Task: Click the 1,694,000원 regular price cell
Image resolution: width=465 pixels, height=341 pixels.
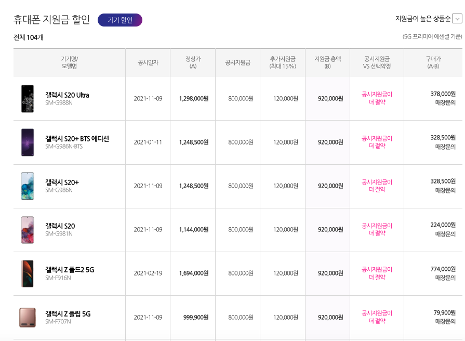Action: [194, 273]
